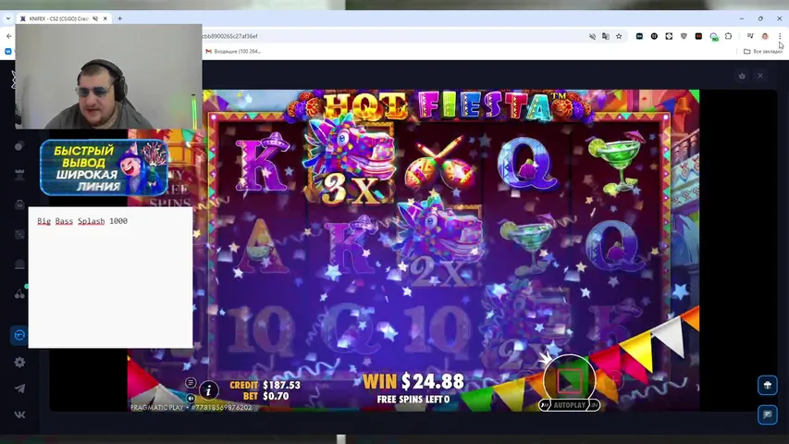Open the slot game hamburger menu
This screenshot has width=789, height=444.
click(x=191, y=383)
